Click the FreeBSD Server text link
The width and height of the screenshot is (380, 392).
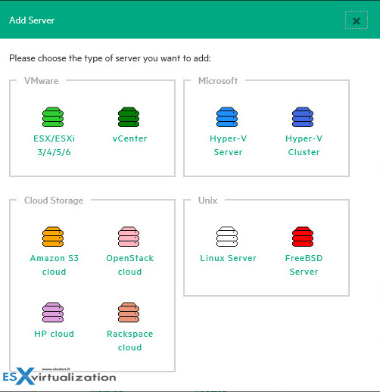[x=304, y=265]
